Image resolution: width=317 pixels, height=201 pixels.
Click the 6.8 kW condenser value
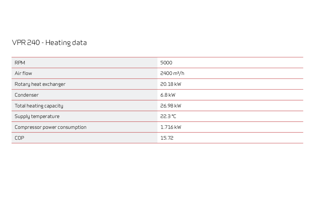pos(168,95)
